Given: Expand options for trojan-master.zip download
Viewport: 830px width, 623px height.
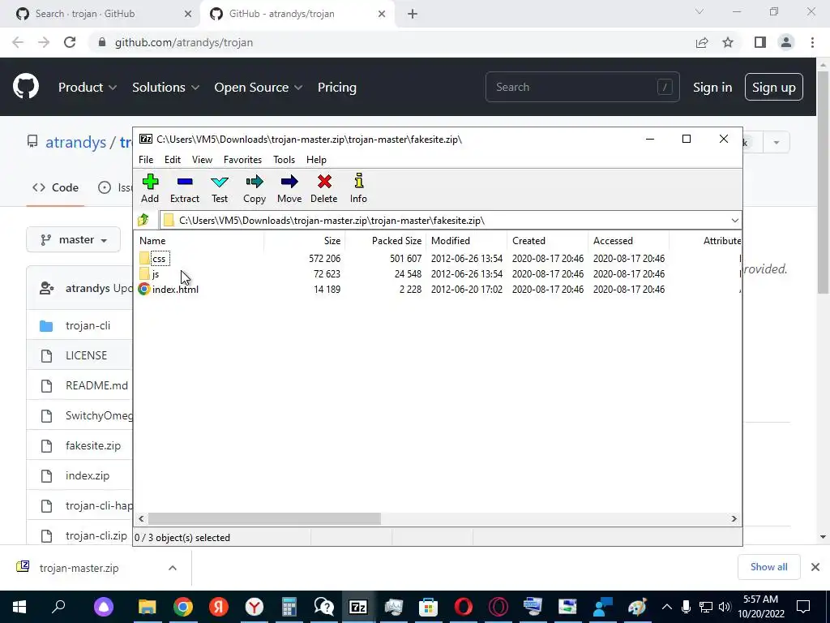Looking at the screenshot, I should point(173,568).
